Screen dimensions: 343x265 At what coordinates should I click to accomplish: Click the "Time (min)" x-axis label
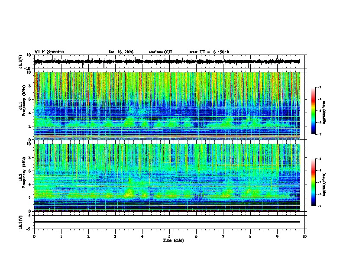point(173,240)
